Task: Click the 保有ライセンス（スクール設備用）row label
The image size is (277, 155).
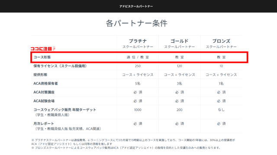Action: (x=60, y=66)
